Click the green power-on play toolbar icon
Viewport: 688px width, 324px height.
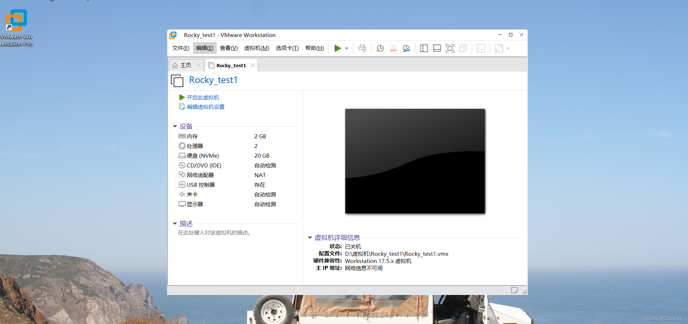pos(337,48)
